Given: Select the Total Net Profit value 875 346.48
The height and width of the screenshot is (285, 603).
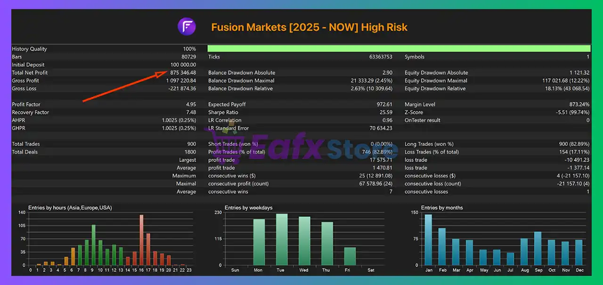Looking at the screenshot, I should click(x=183, y=73).
